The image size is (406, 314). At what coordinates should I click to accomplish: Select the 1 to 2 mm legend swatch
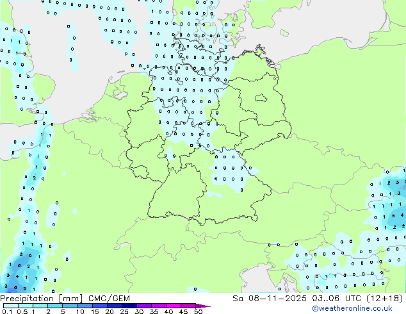[40, 306]
